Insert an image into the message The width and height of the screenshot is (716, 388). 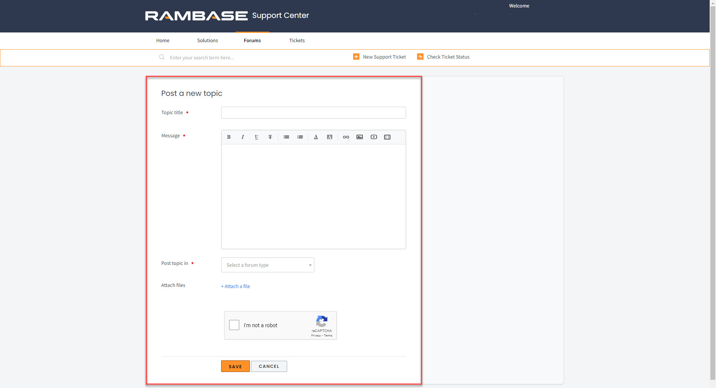click(359, 137)
